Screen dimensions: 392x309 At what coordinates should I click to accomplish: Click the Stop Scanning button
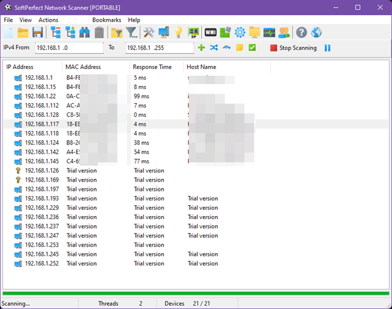tap(293, 48)
